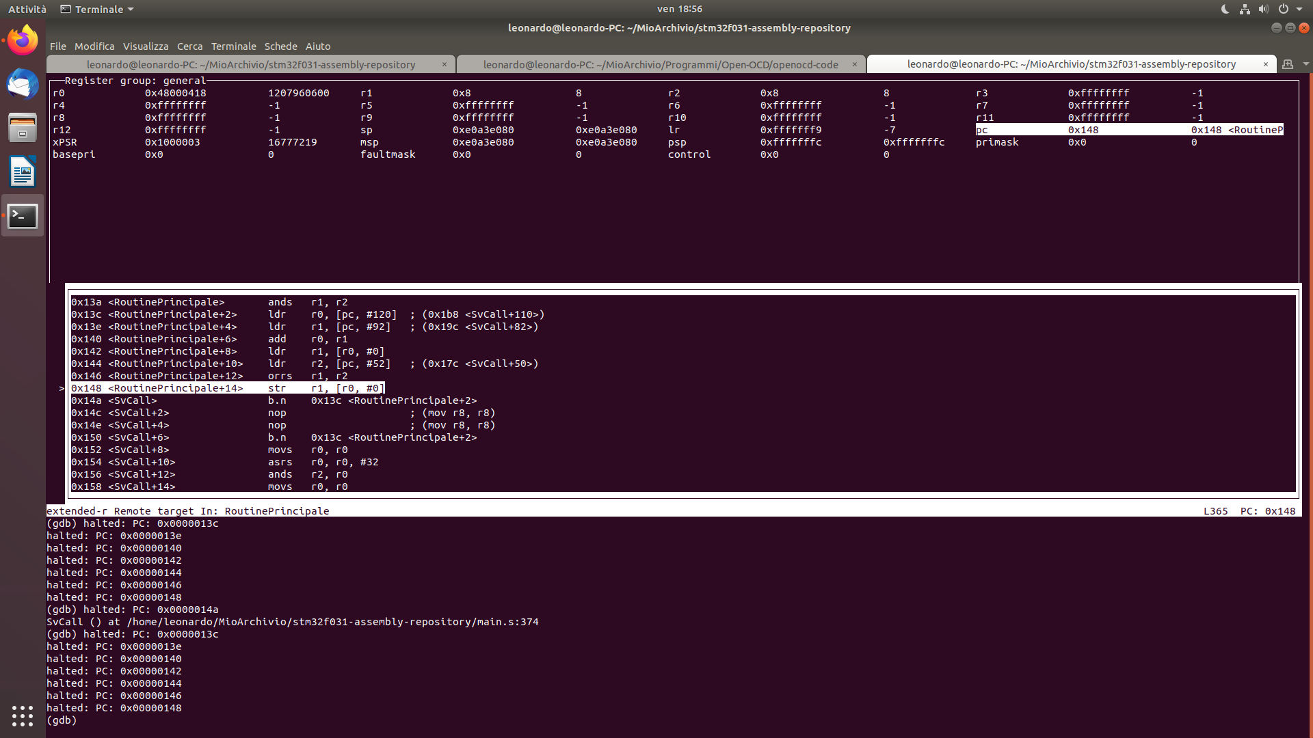Close the openocd-code terminal tab
The height and width of the screenshot is (738, 1313).
pos(854,64)
